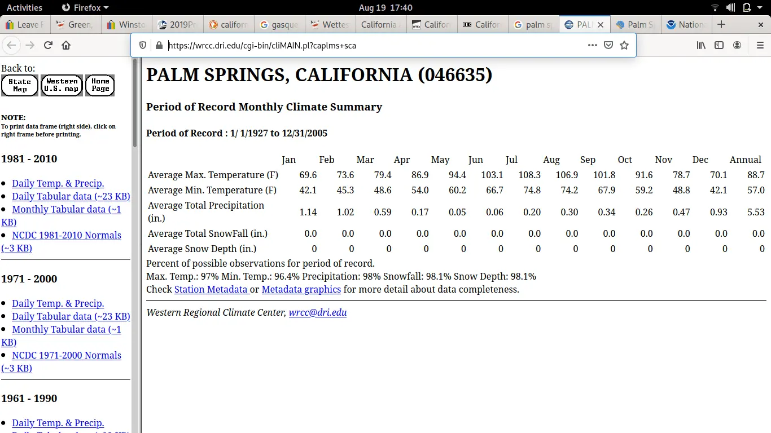Bookmark this page with the star icon
771x433 pixels.
[624, 45]
